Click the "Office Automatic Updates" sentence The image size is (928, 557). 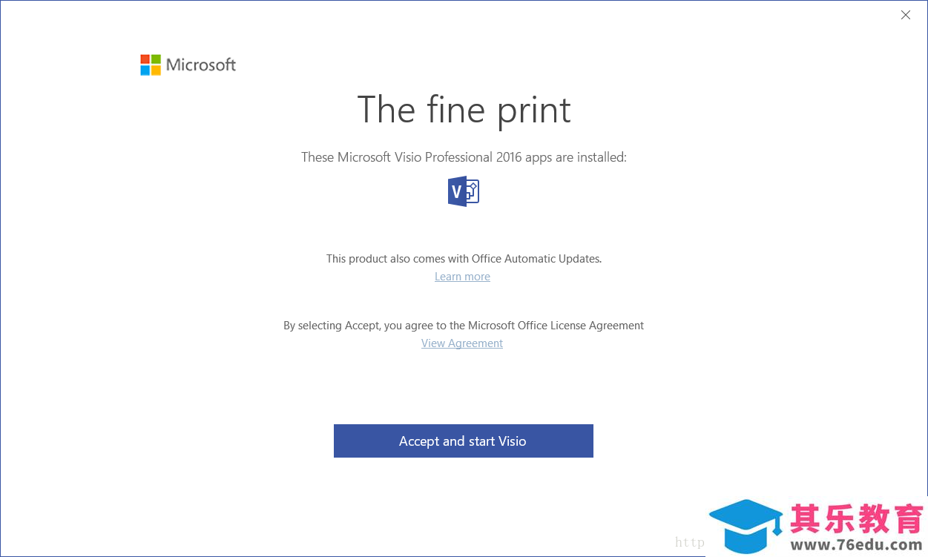tap(464, 259)
